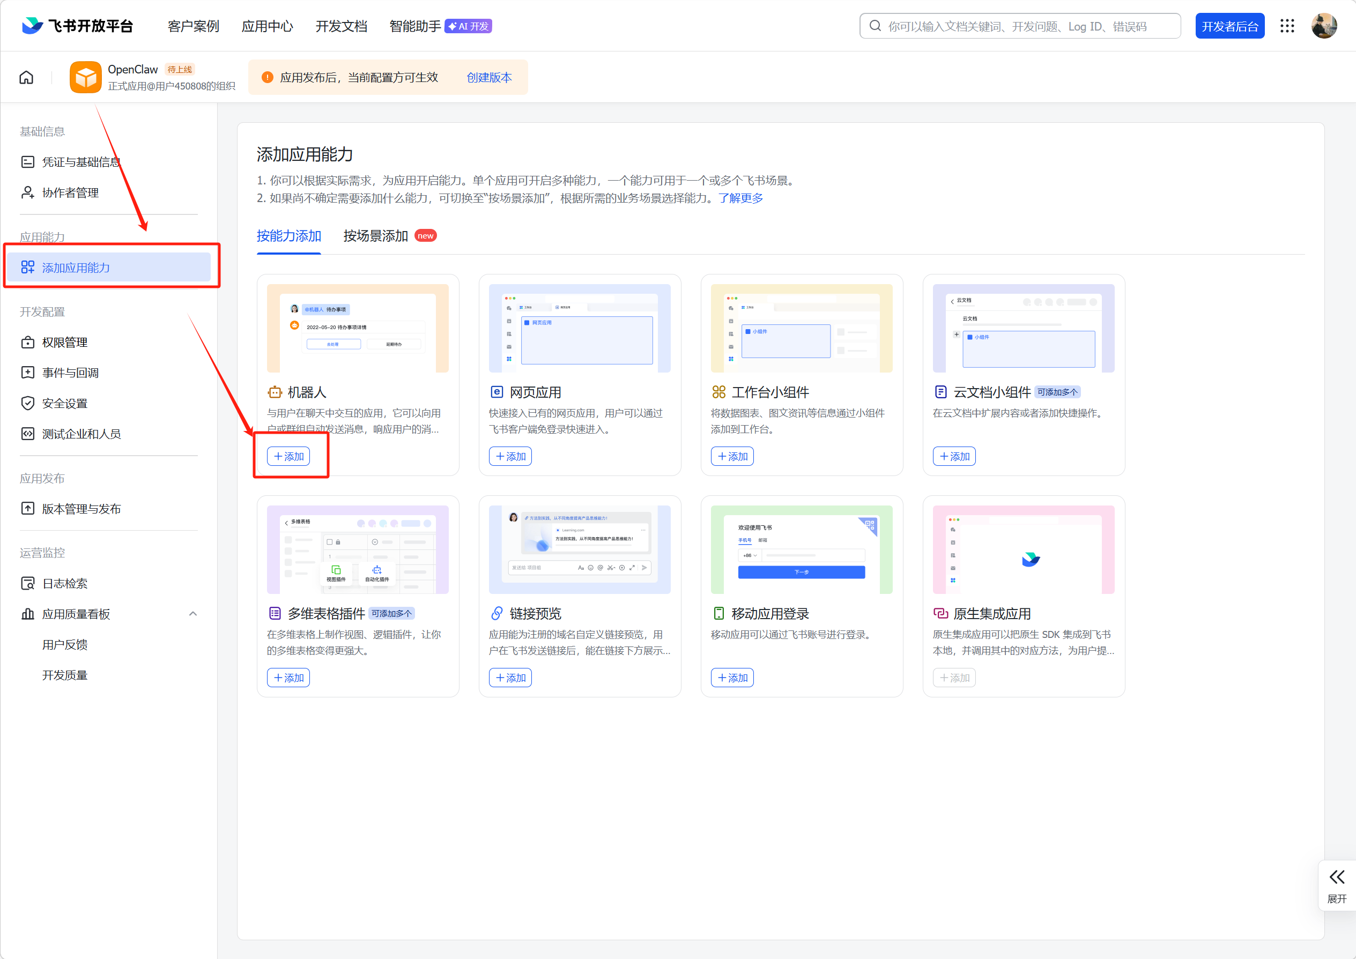The height and width of the screenshot is (959, 1356).
Task: Click the OpenClaw orange app icon
Action: pyautogui.click(x=86, y=77)
